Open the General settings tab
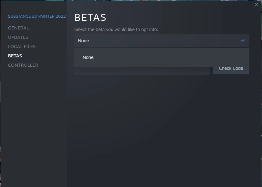This screenshot has width=262, height=187. (18, 28)
